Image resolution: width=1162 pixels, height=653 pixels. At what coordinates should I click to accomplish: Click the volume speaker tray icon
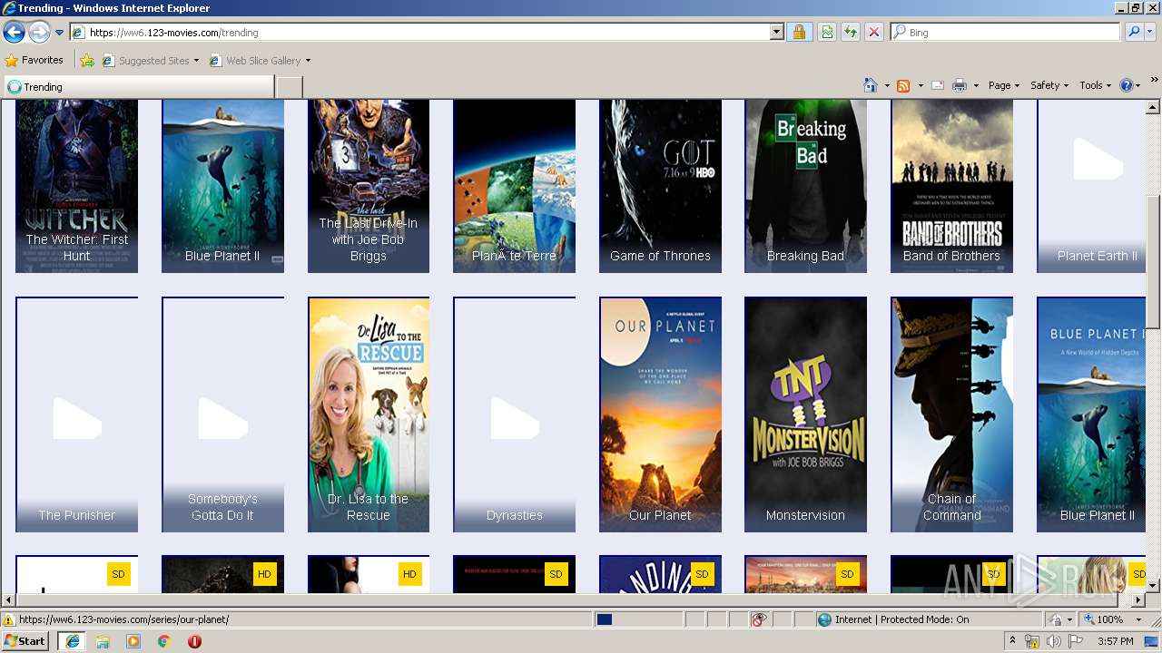pos(1053,641)
